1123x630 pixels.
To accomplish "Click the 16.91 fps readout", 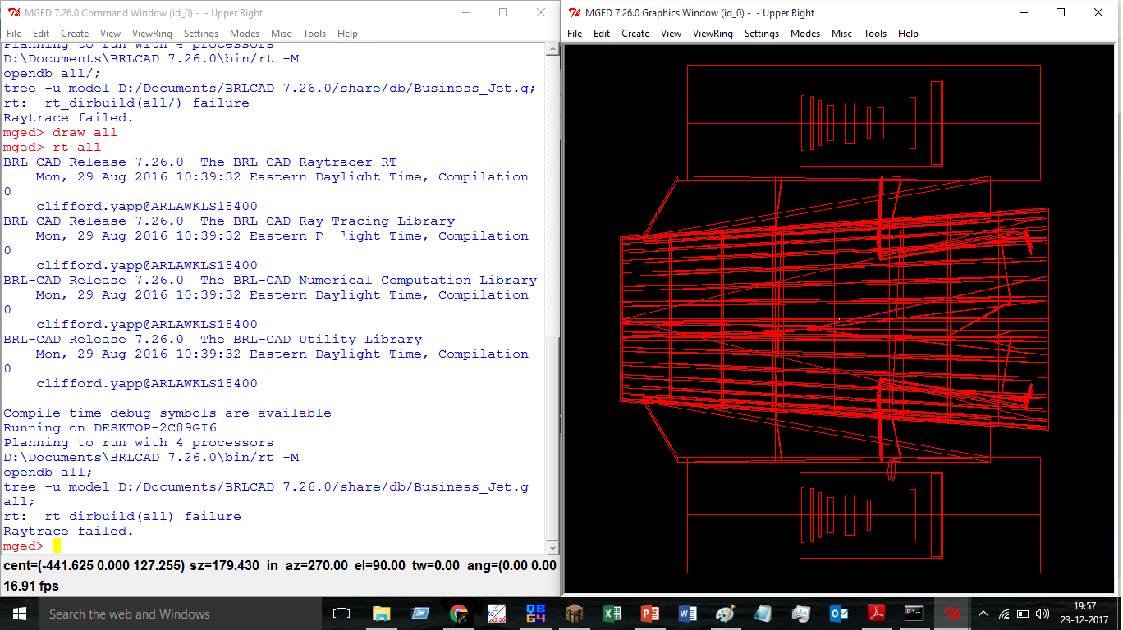I will click(x=31, y=587).
